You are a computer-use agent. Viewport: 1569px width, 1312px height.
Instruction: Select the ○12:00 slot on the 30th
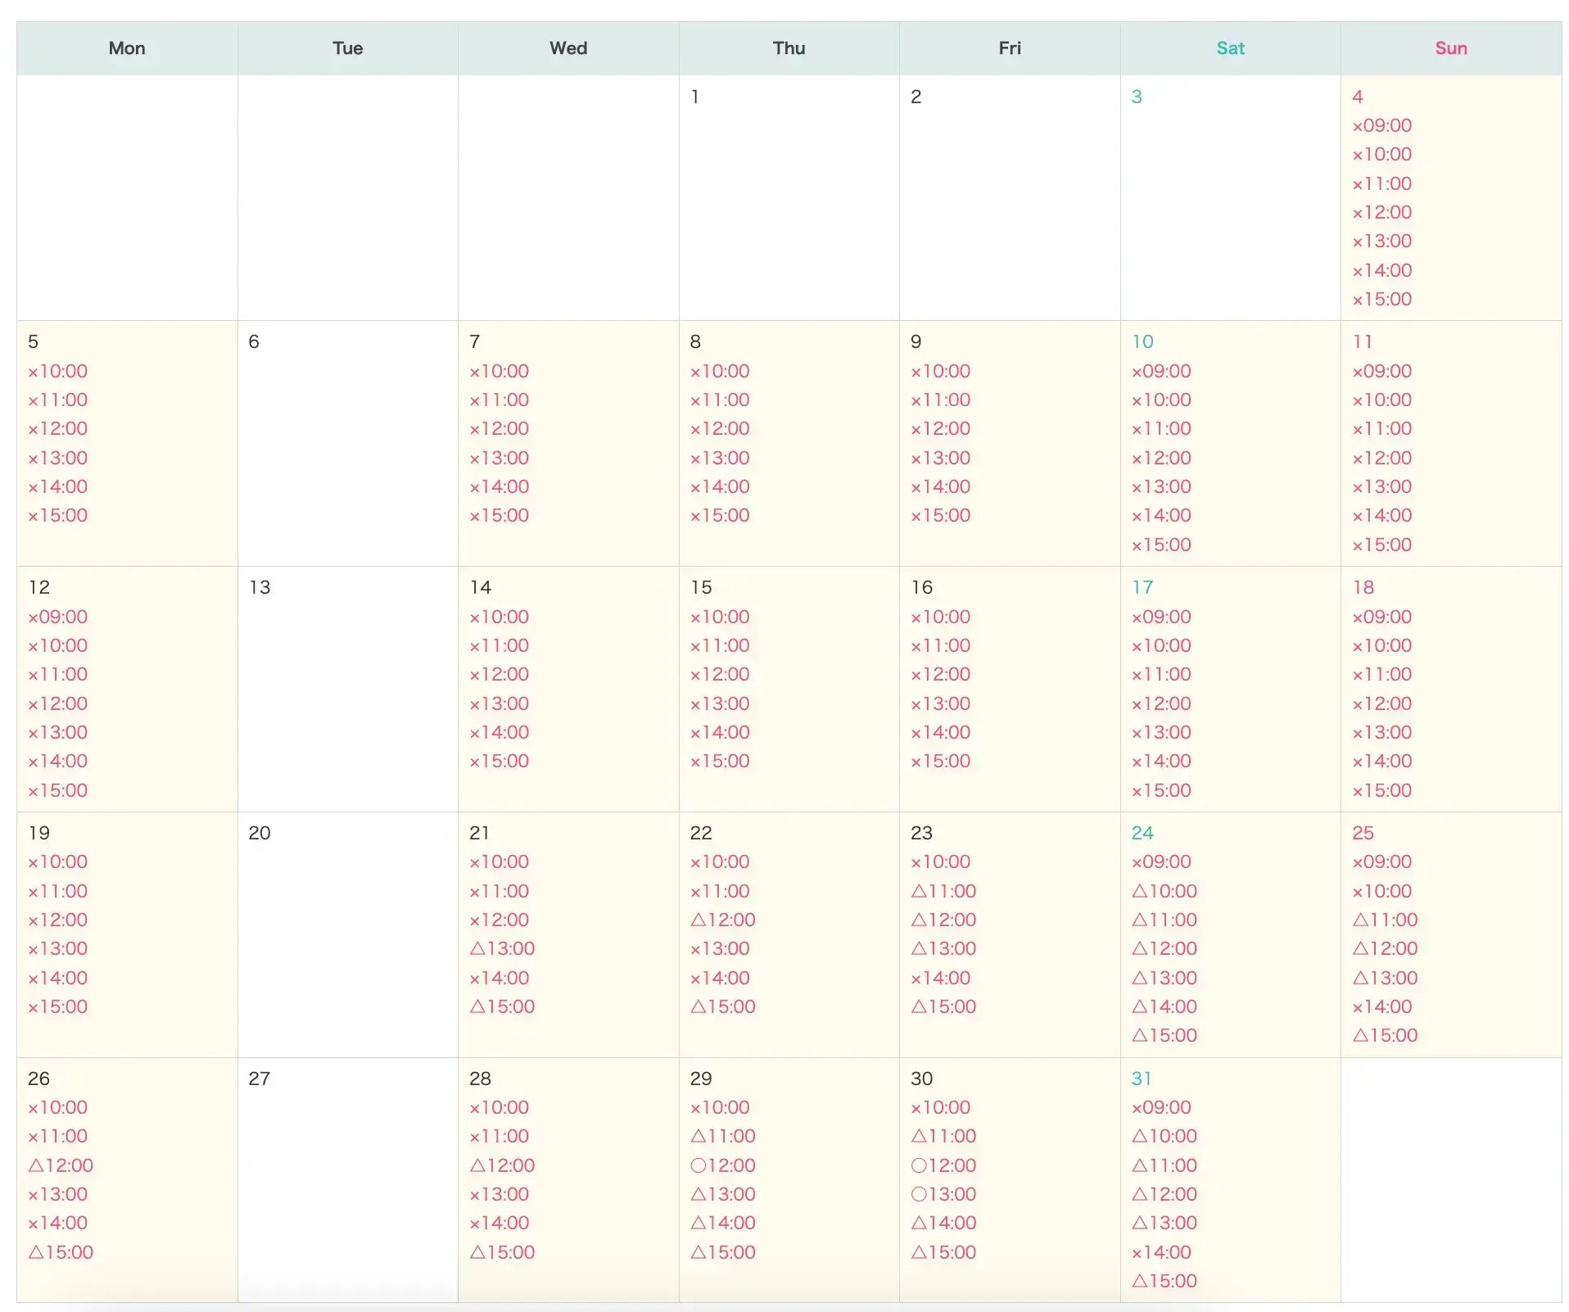(x=943, y=1165)
